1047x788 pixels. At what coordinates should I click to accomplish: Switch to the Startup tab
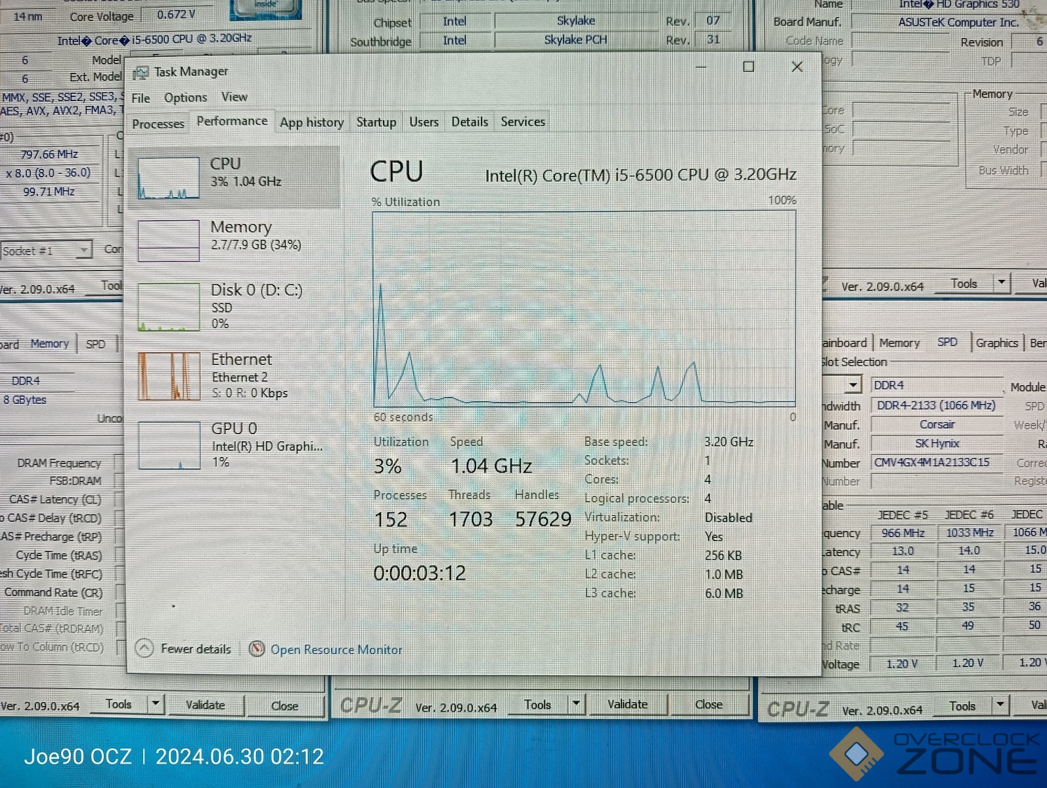(376, 122)
